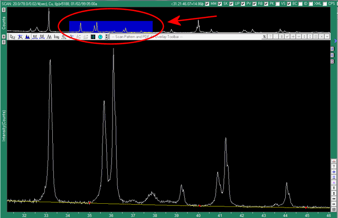Enable the CPS checkbox
The width and height of the screenshot is (338, 218).
click(324, 4)
